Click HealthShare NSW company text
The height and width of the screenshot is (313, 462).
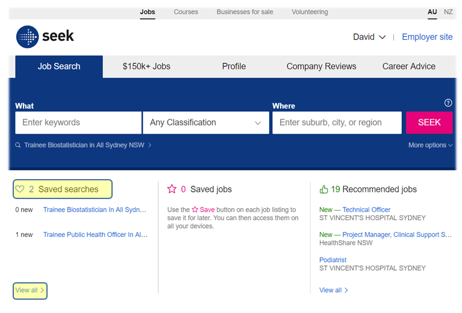pos(346,243)
